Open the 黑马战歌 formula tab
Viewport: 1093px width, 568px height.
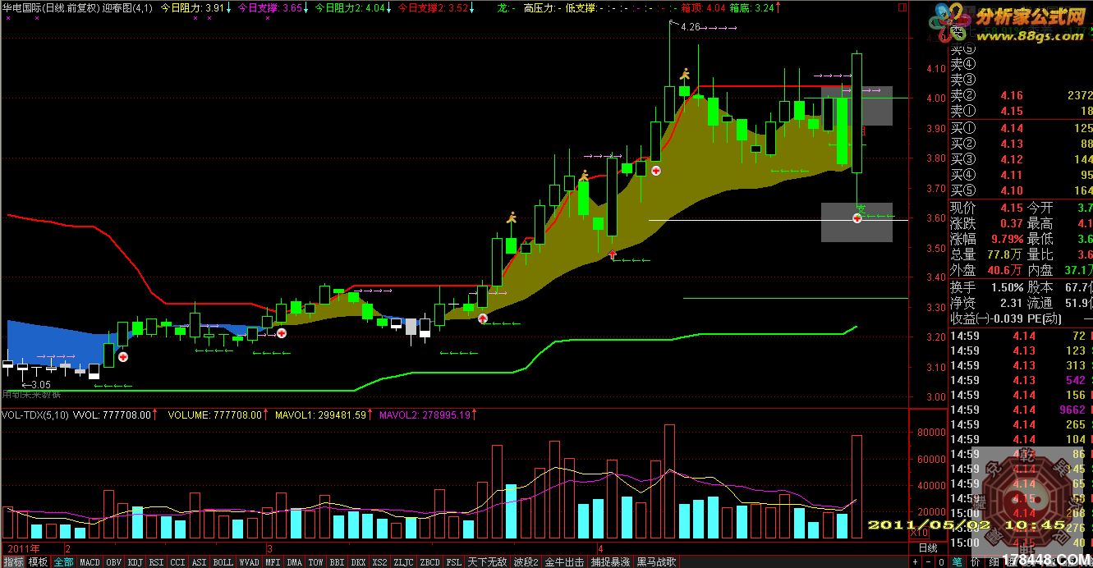[657, 562]
